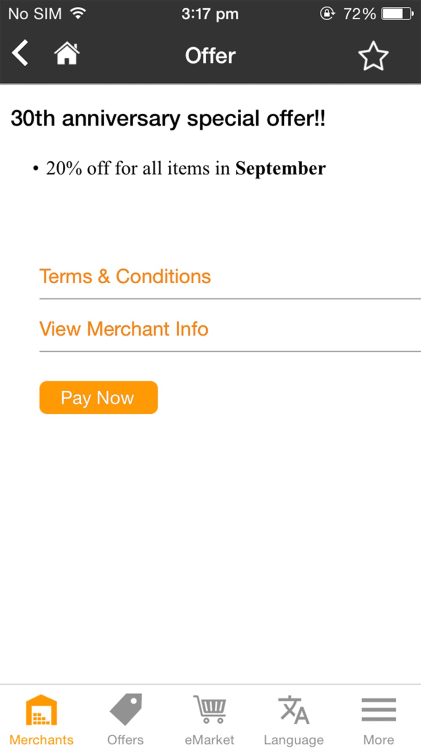Screen dimensions: 421x749
Task: Switch to the eMarket tab label
Action: click(x=209, y=740)
